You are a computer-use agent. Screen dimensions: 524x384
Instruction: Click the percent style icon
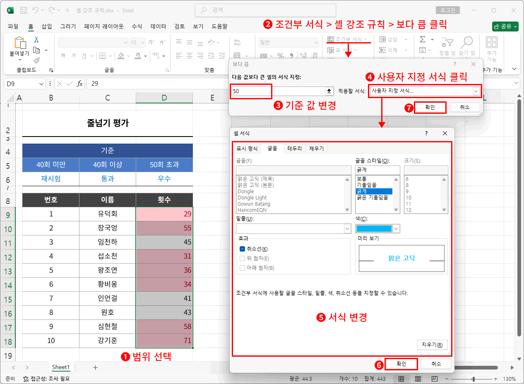pyautogui.click(x=280, y=55)
